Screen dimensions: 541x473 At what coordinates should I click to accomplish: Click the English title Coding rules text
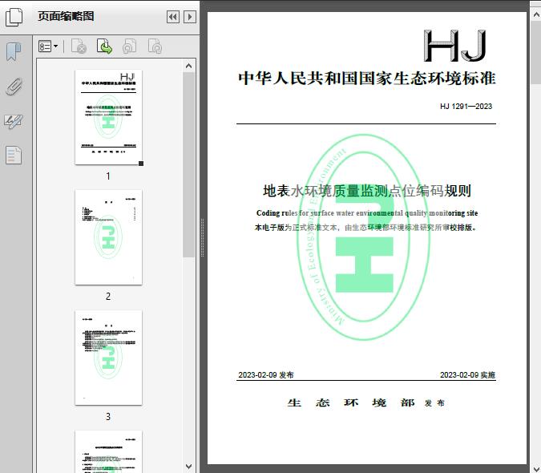coord(367,213)
